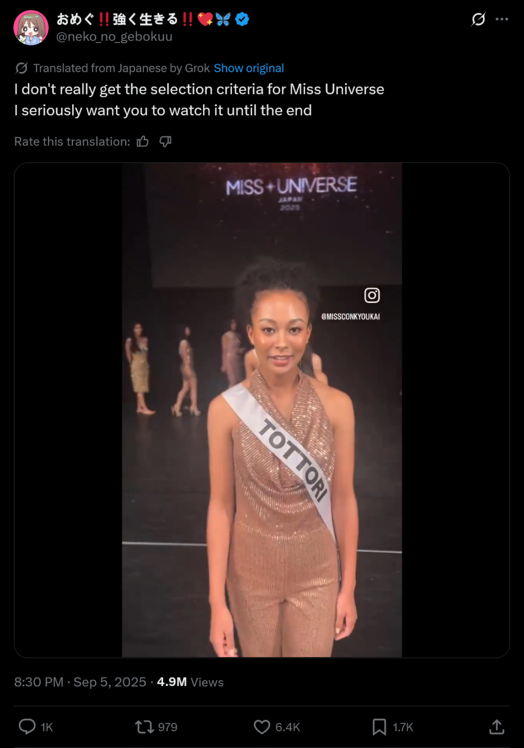Open @neko_no_gebokuu profile handle
Viewport: 524px width, 748px height.
tap(114, 36)
